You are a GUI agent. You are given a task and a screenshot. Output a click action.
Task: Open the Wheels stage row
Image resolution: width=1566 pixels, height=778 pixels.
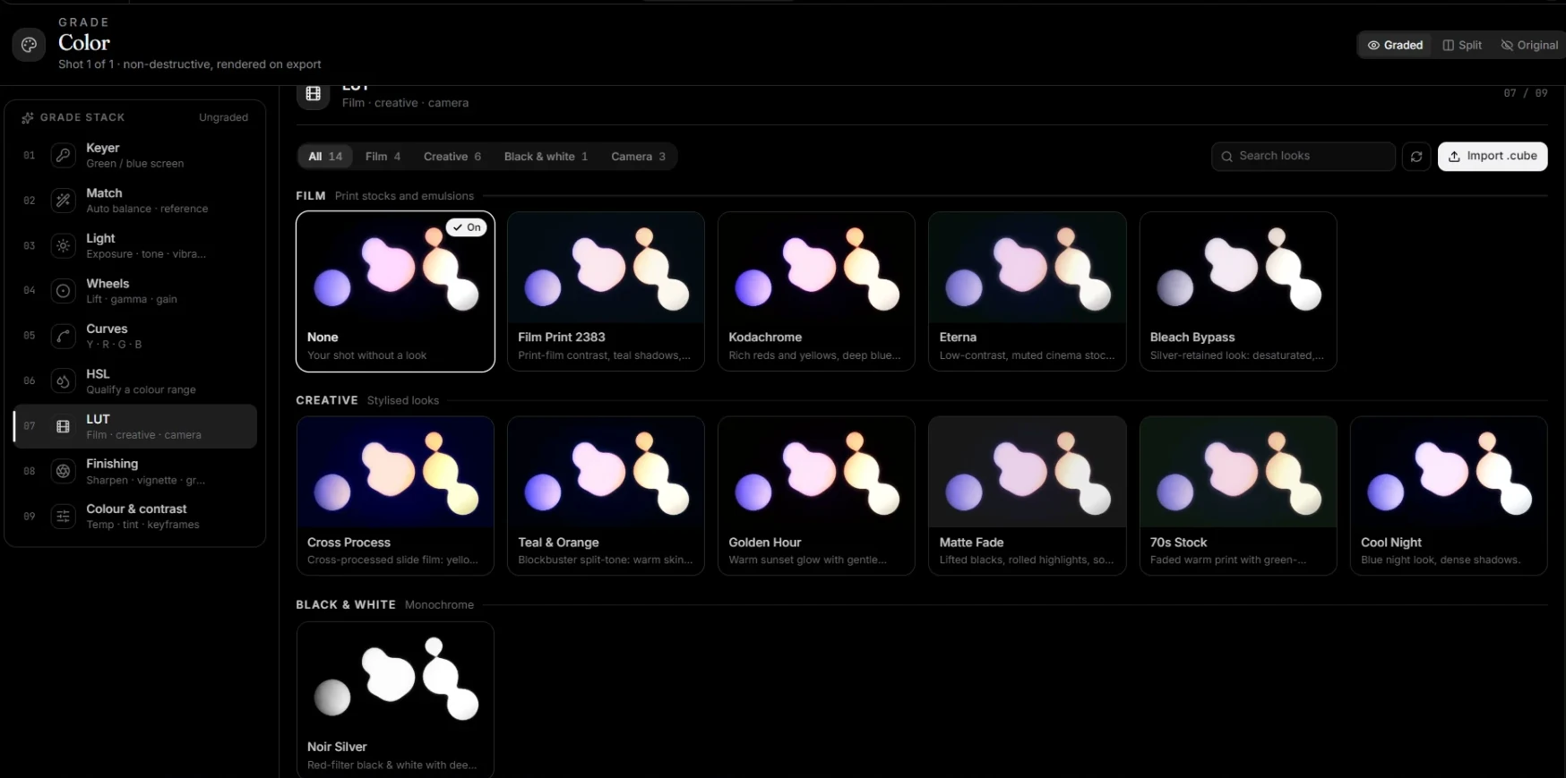[x=135, y=291]
